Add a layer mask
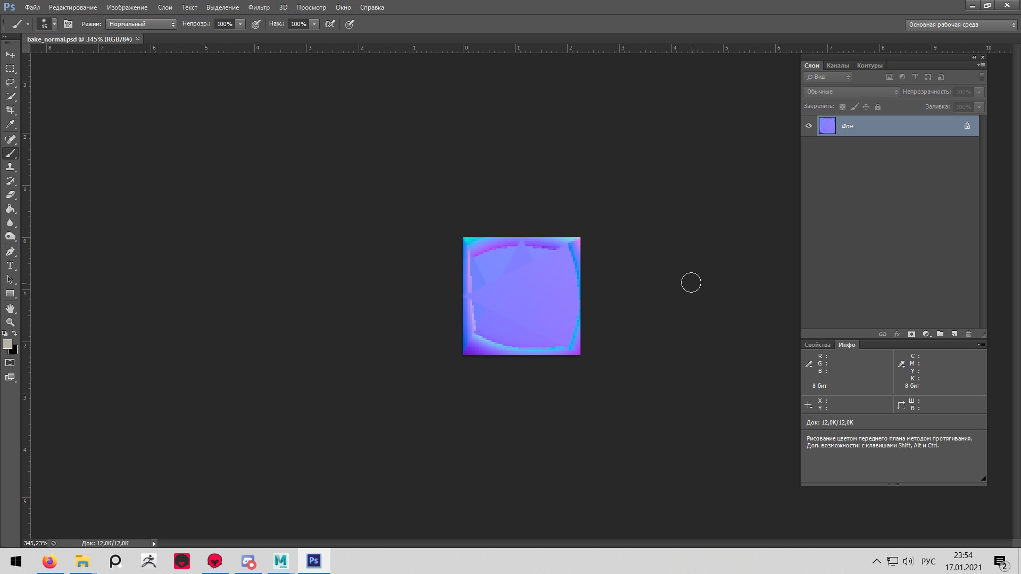1021x574 pixels. (912, 334)
